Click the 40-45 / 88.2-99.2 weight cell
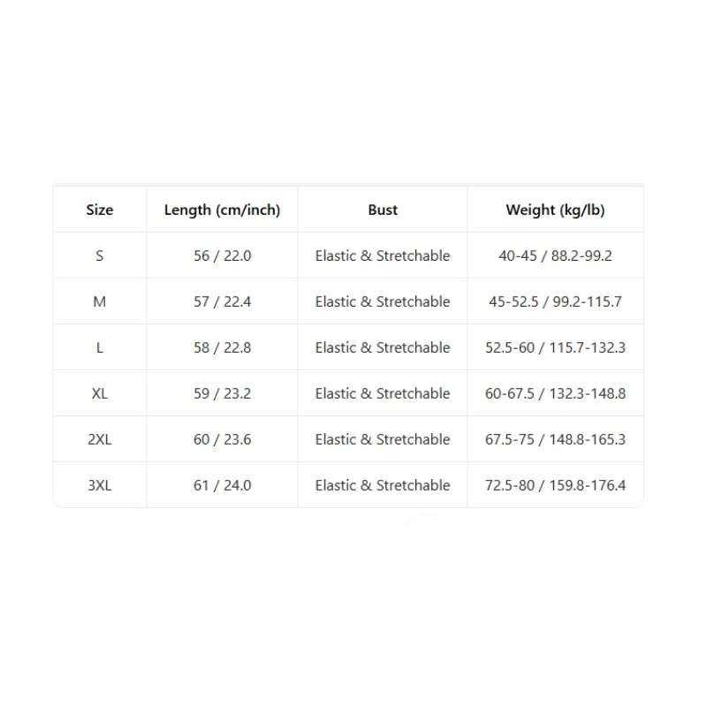This screenshot has width=707, height=707. [x=555, y=255]
